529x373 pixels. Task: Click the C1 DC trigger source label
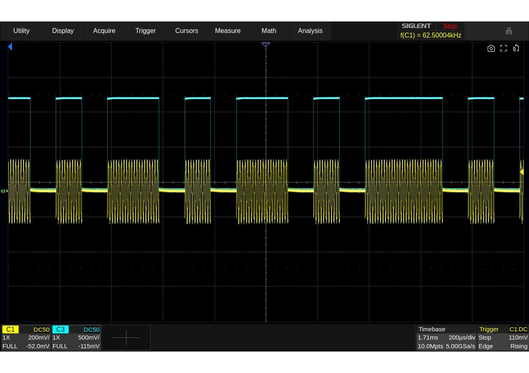tap(518, 329)
